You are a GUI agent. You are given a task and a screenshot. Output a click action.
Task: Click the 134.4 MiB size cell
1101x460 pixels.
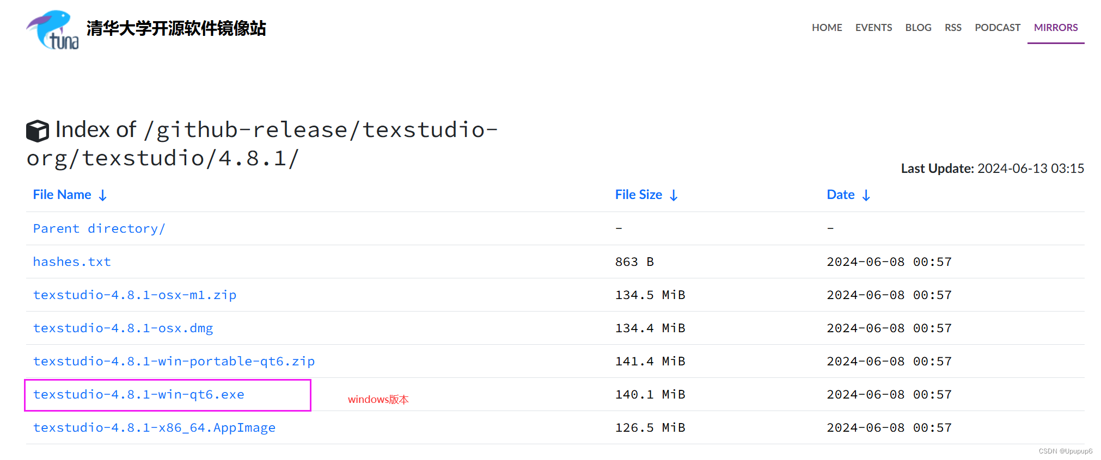pos(650,328)
